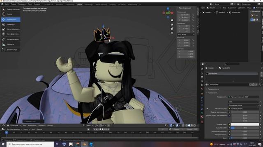Click new scene icon beside Scene field
This screenshot has height=147, width=263.
232,4
